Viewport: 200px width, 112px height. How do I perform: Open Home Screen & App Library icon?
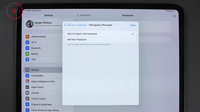point(27,110)
